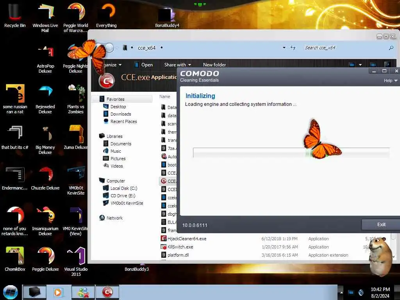
Task: Open address bar history dropdown arrow
Action: (x=284, y=48)
